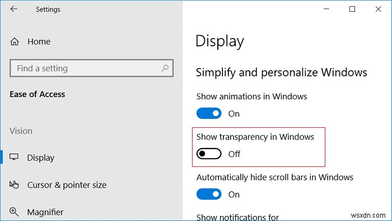This screenshot has height=221, width=392.
Task: Enable Show transparency in Windows toggle
Action: tap(209, 153)
